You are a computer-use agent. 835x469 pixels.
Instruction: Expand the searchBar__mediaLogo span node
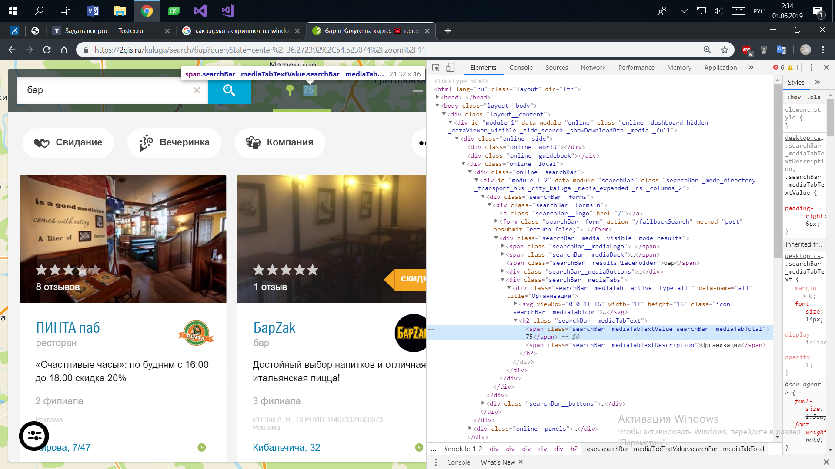pos(502,246)
